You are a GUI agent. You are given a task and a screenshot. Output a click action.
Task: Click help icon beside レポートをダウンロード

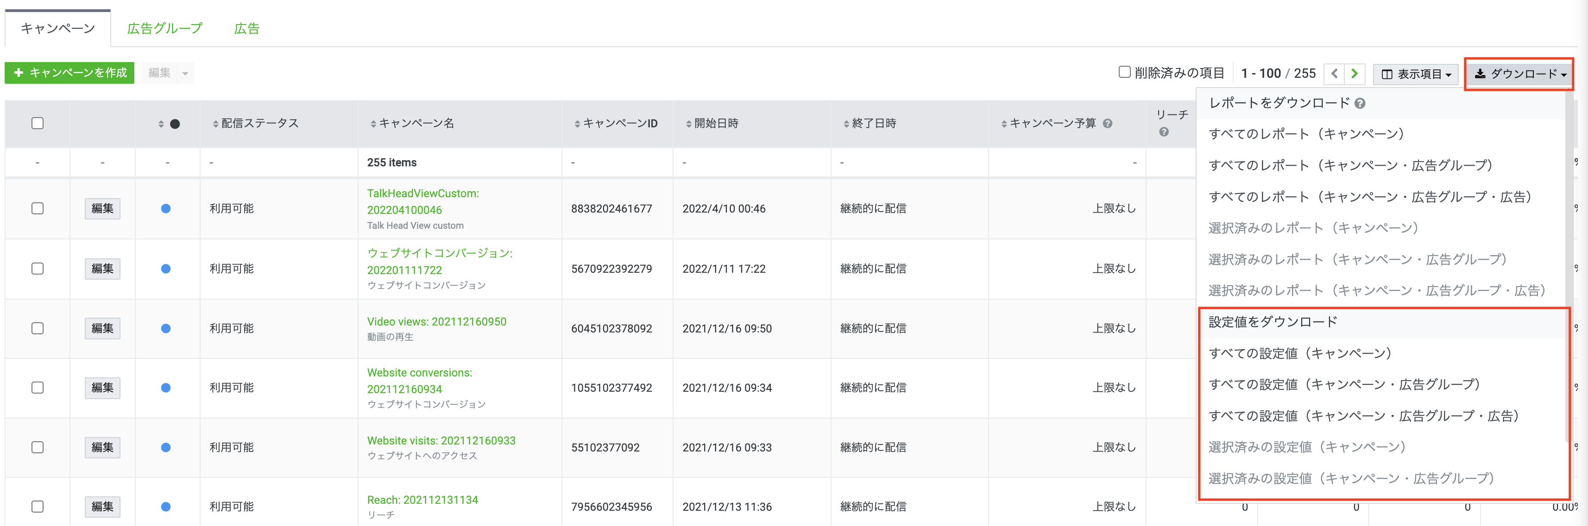pos(1360,103)
